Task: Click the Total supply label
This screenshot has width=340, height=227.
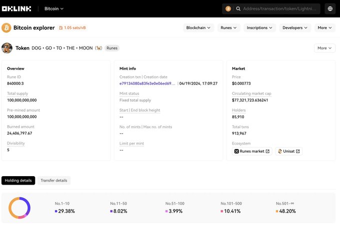Action: [17, 93]
